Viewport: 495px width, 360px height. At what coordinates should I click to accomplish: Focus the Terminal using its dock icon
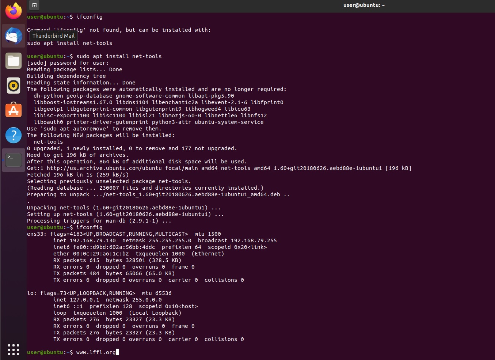[x=13, y=160]
